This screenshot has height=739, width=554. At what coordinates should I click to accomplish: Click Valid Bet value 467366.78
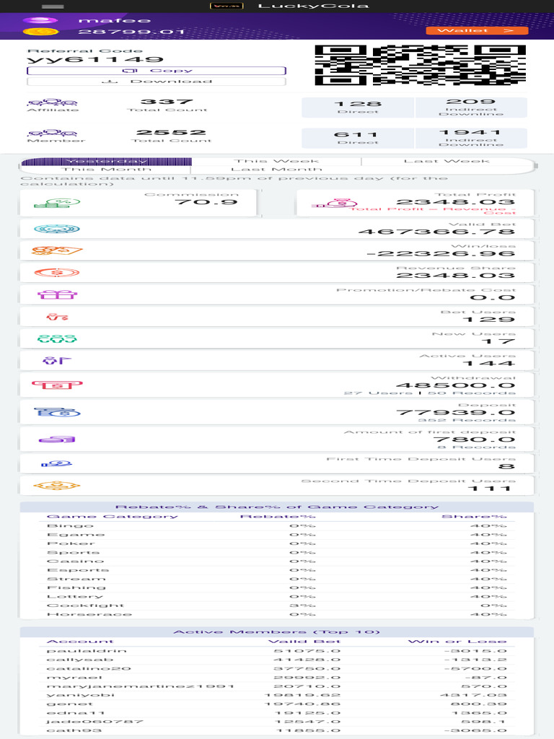[436, 232]
